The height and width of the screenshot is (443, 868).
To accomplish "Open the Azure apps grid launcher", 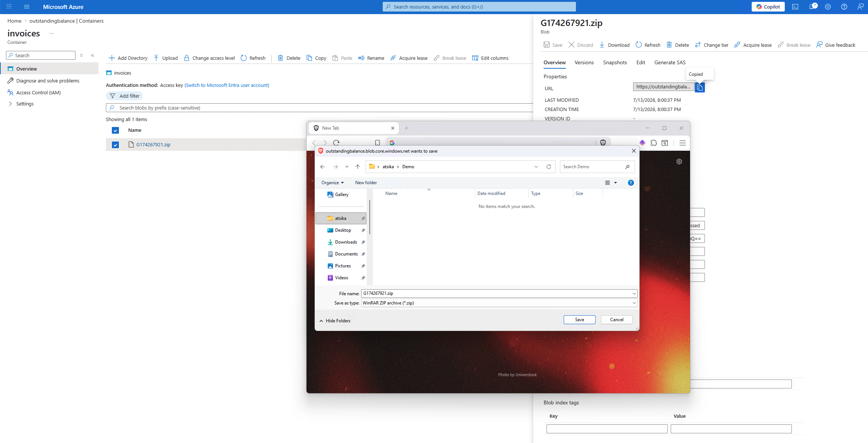I will 9,7.
